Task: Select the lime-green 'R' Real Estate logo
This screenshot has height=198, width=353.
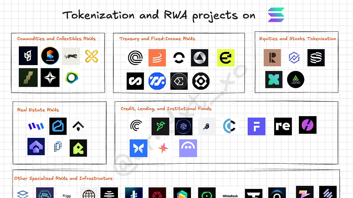Action: click(78, 148)
